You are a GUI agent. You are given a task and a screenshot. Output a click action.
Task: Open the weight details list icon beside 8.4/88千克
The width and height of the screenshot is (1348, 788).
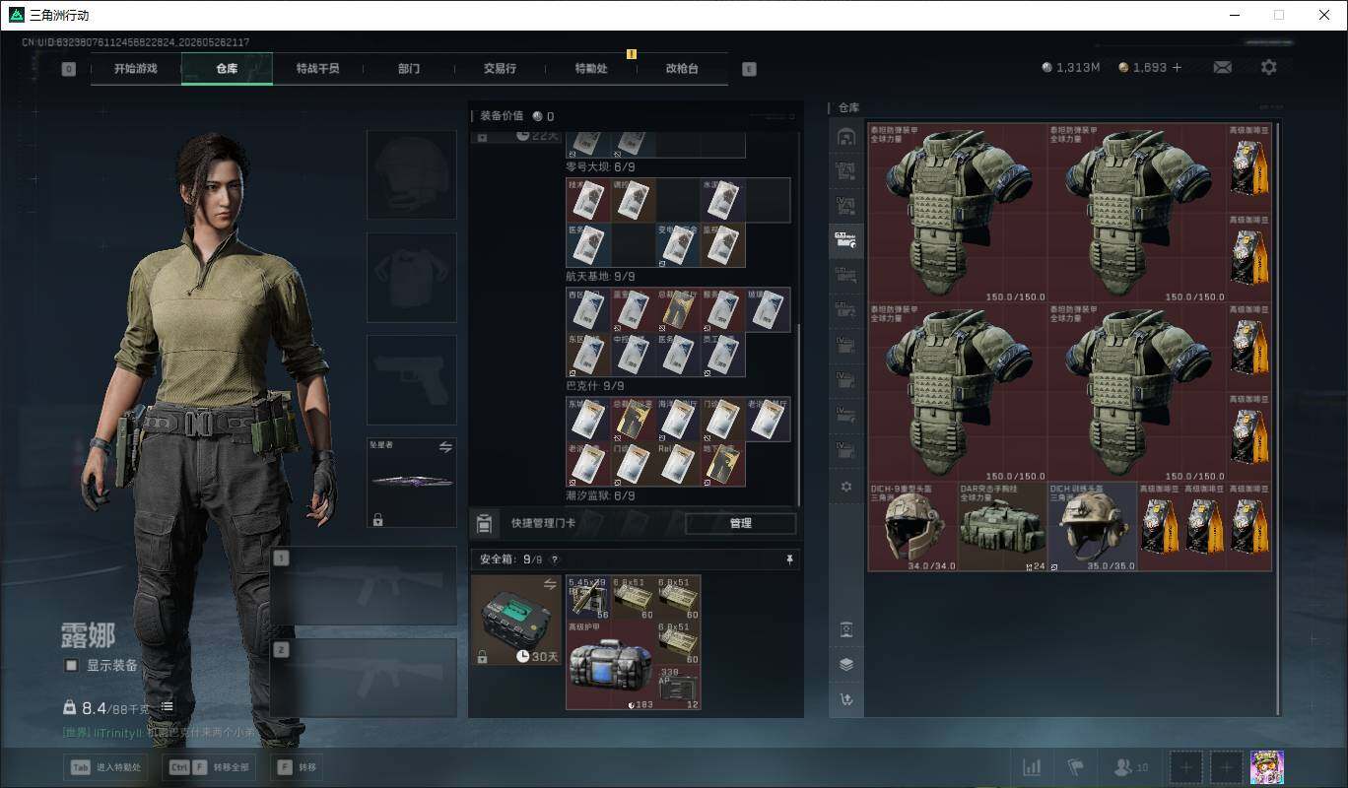[x=167, y=706]
